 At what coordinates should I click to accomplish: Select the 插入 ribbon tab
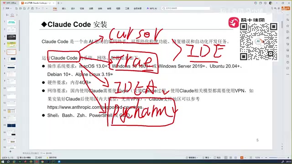[x=64, y=9]
